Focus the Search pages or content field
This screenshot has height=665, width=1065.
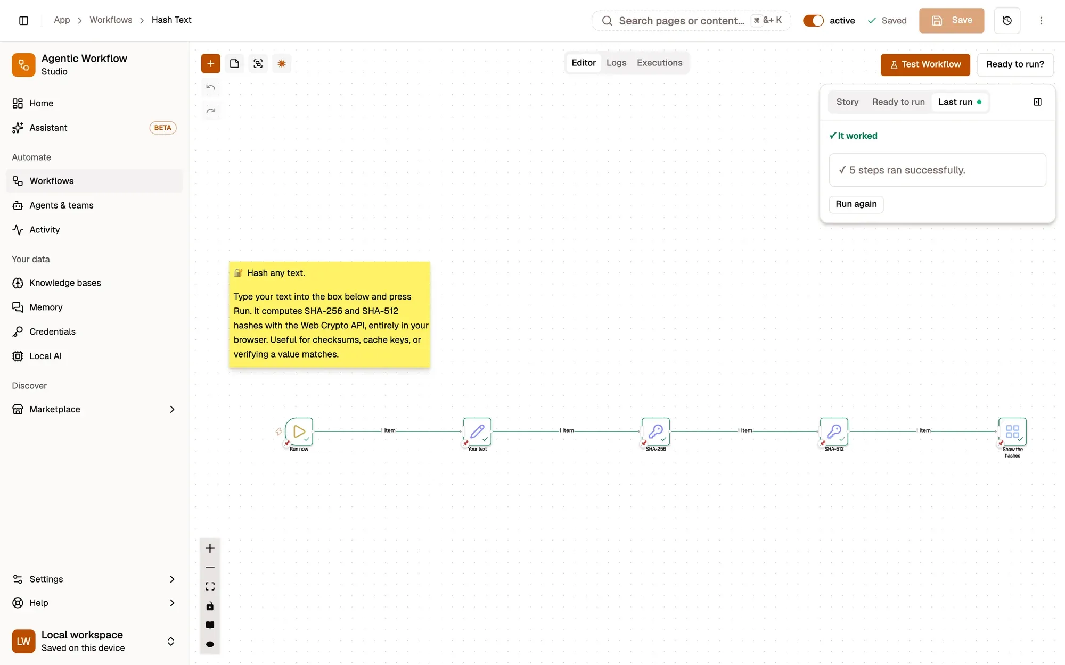pos(691,21)
